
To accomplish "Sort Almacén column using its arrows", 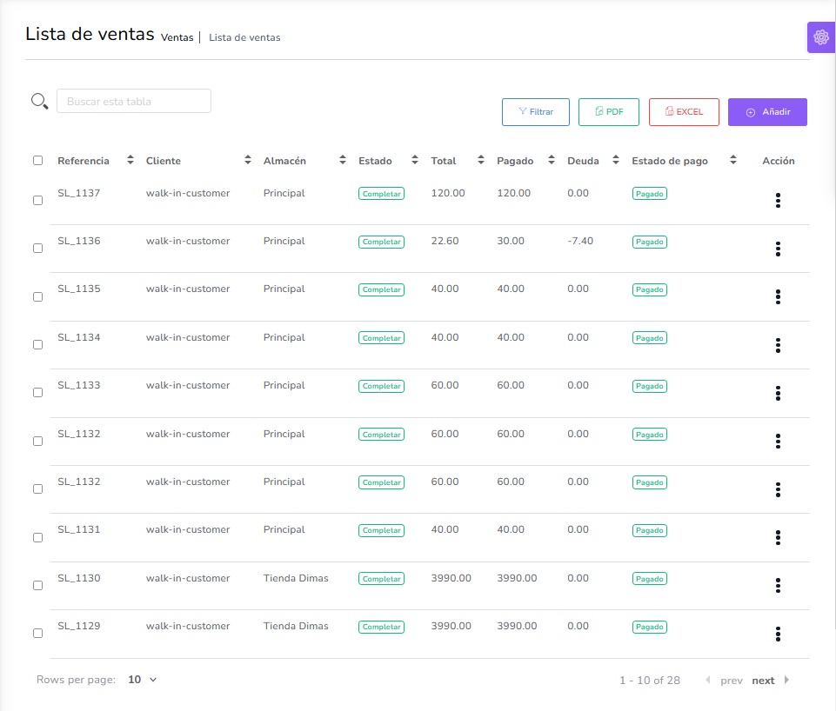I will tap(343, 160).
